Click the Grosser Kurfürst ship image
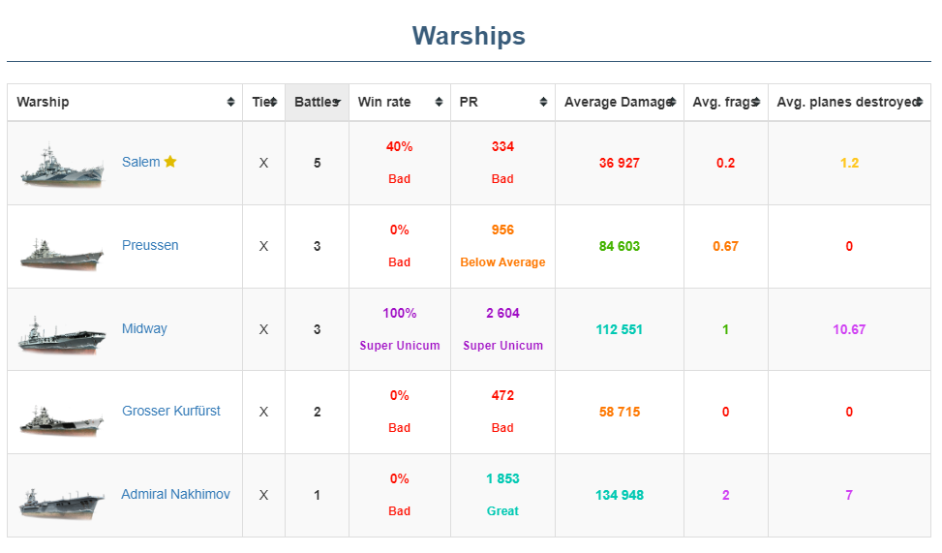942x553 pixels. click(62, 416)
